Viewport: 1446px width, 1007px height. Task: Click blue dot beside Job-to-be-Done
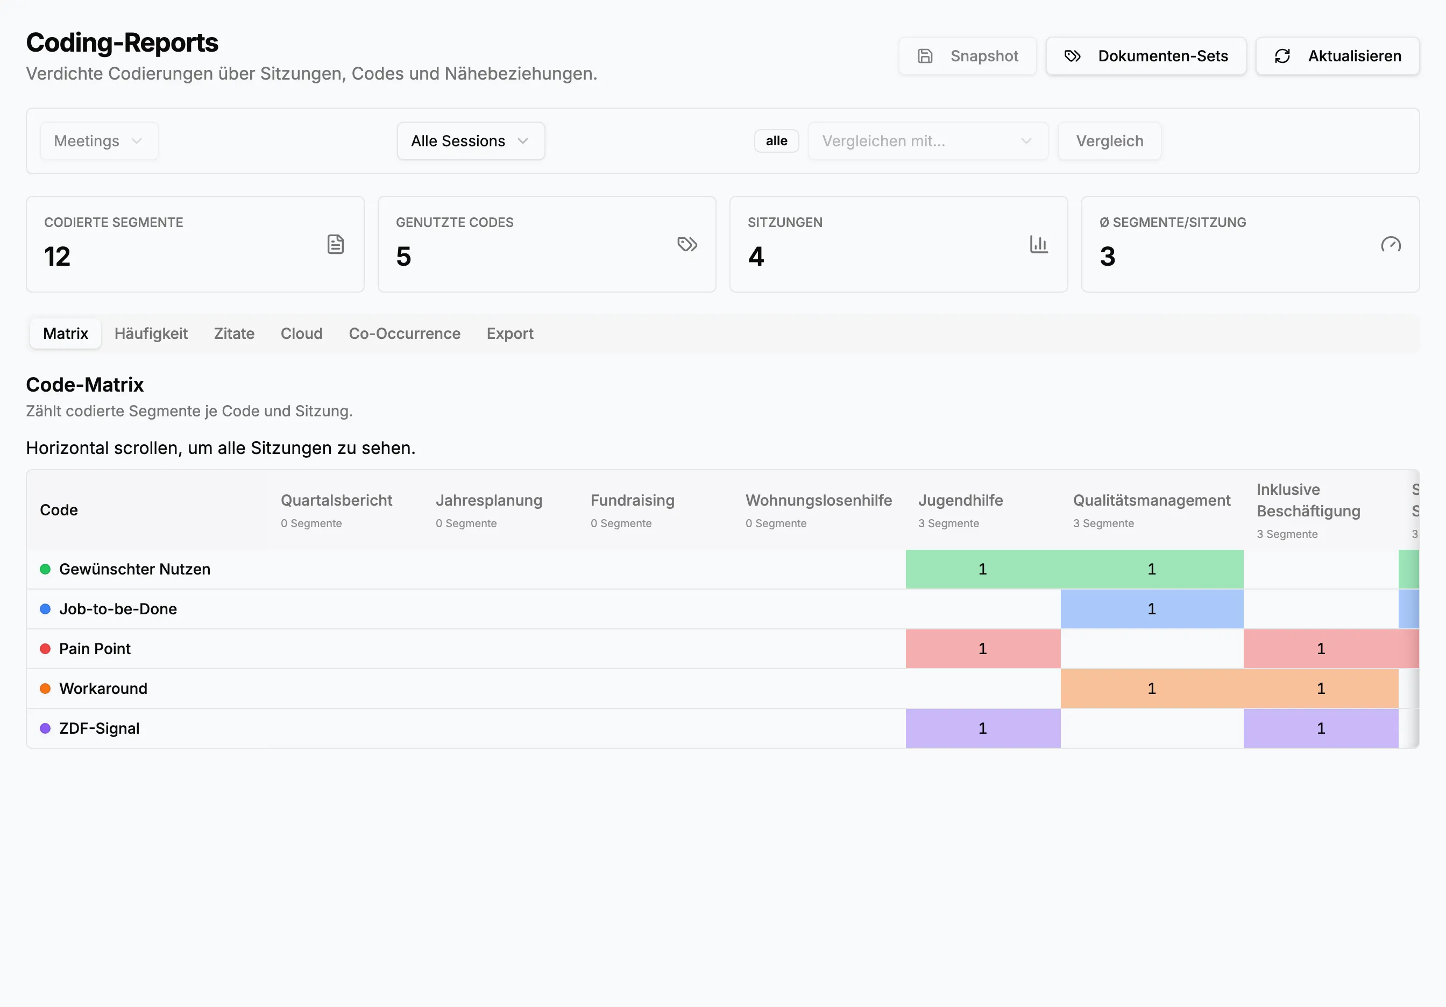45,609
